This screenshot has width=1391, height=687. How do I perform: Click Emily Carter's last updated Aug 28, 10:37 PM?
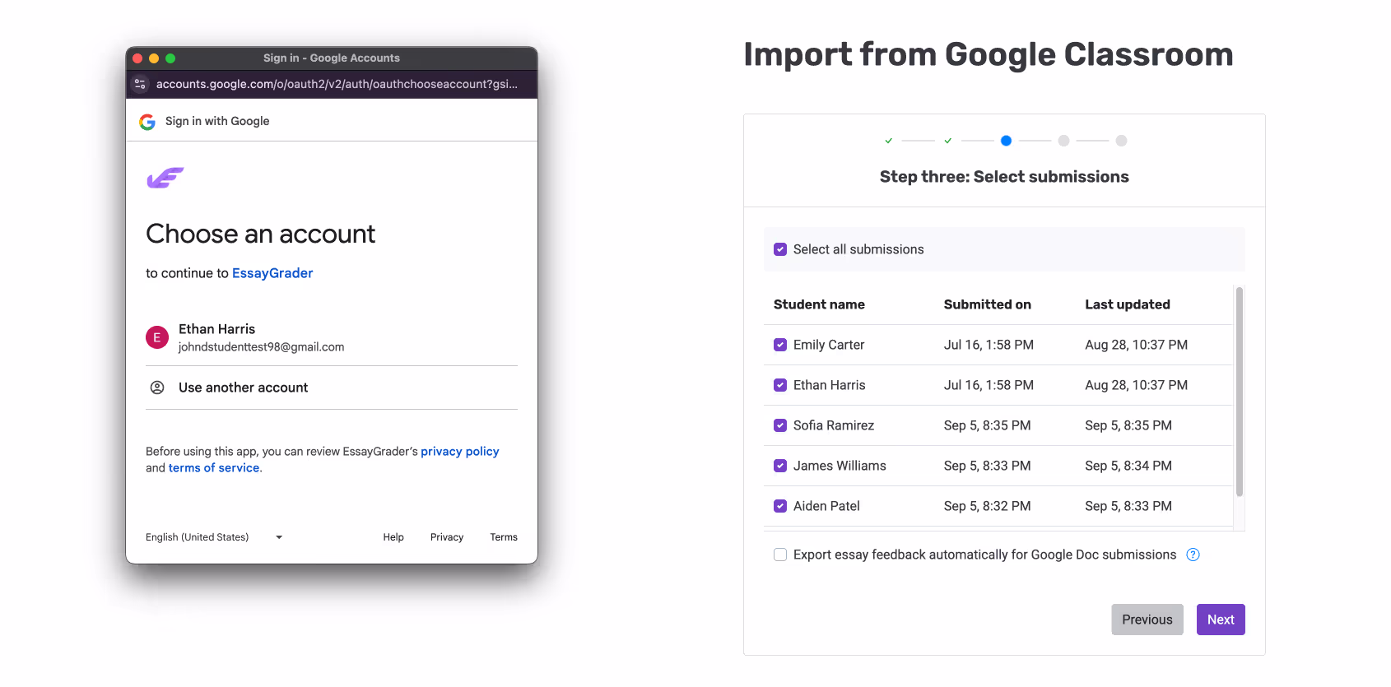click(x=1136, y=345)
